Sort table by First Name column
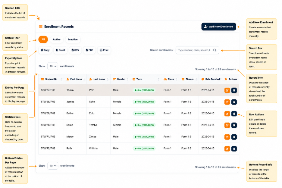Viewport: 282px width, 188px height. [x=75, y=79]
